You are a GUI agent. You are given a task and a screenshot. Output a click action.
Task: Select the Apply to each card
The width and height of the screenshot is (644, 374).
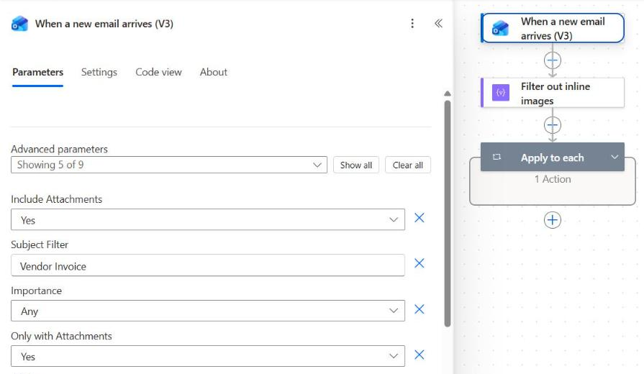(x=553, y=157)
